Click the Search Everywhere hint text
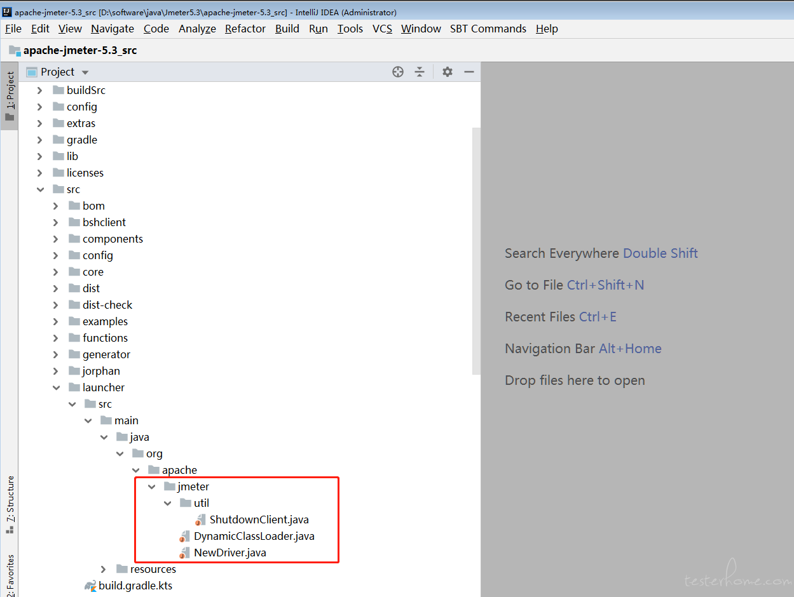The width and height of the screenshot is (794, 597). coord(601,253)
